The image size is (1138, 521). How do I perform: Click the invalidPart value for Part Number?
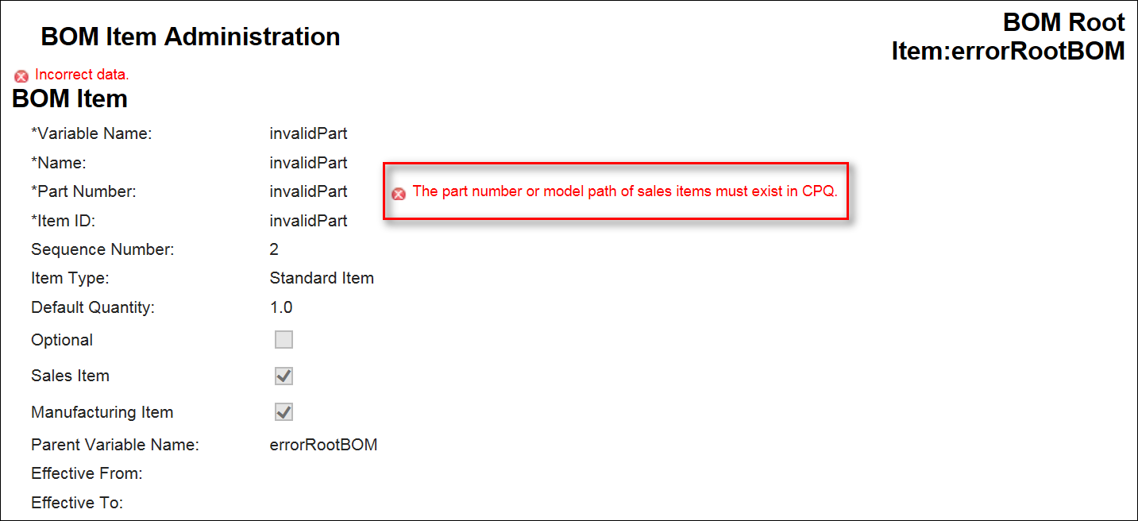tap(308, 191)
